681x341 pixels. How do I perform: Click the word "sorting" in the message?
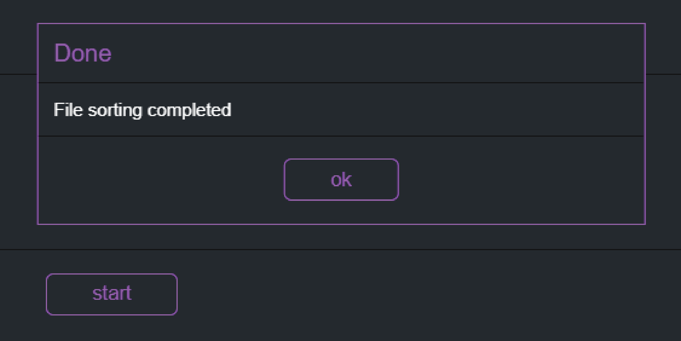point(115,111)
